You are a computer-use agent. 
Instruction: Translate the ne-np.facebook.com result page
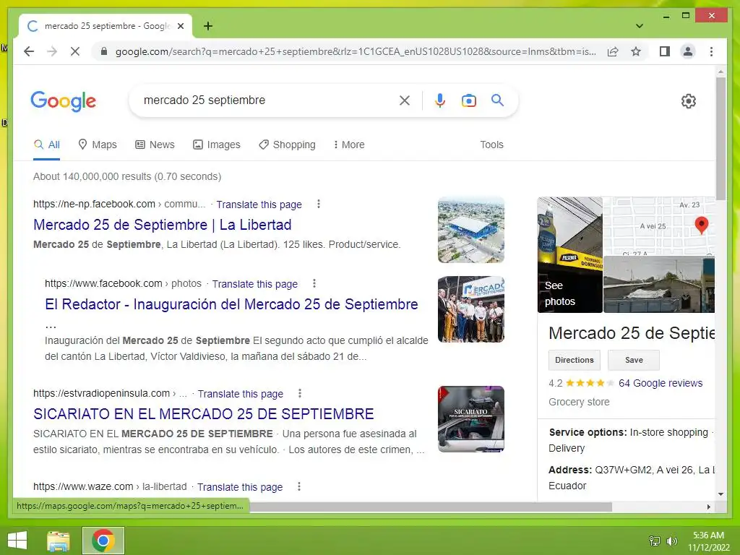click(259, 205)
